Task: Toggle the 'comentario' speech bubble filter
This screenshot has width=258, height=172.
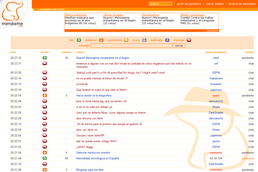Action: 126,40
